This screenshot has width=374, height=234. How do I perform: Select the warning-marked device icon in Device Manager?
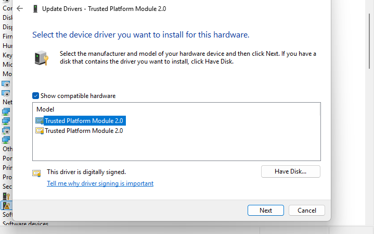coord(6,205)
